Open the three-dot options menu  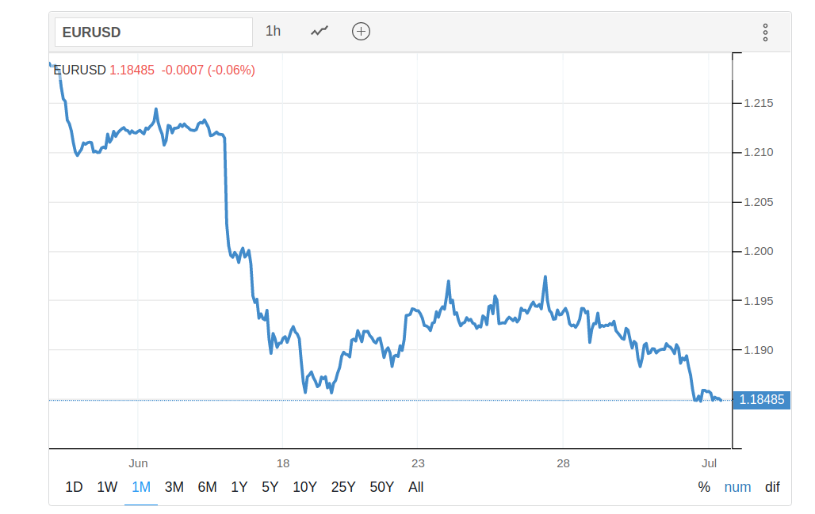coord(765,32)
